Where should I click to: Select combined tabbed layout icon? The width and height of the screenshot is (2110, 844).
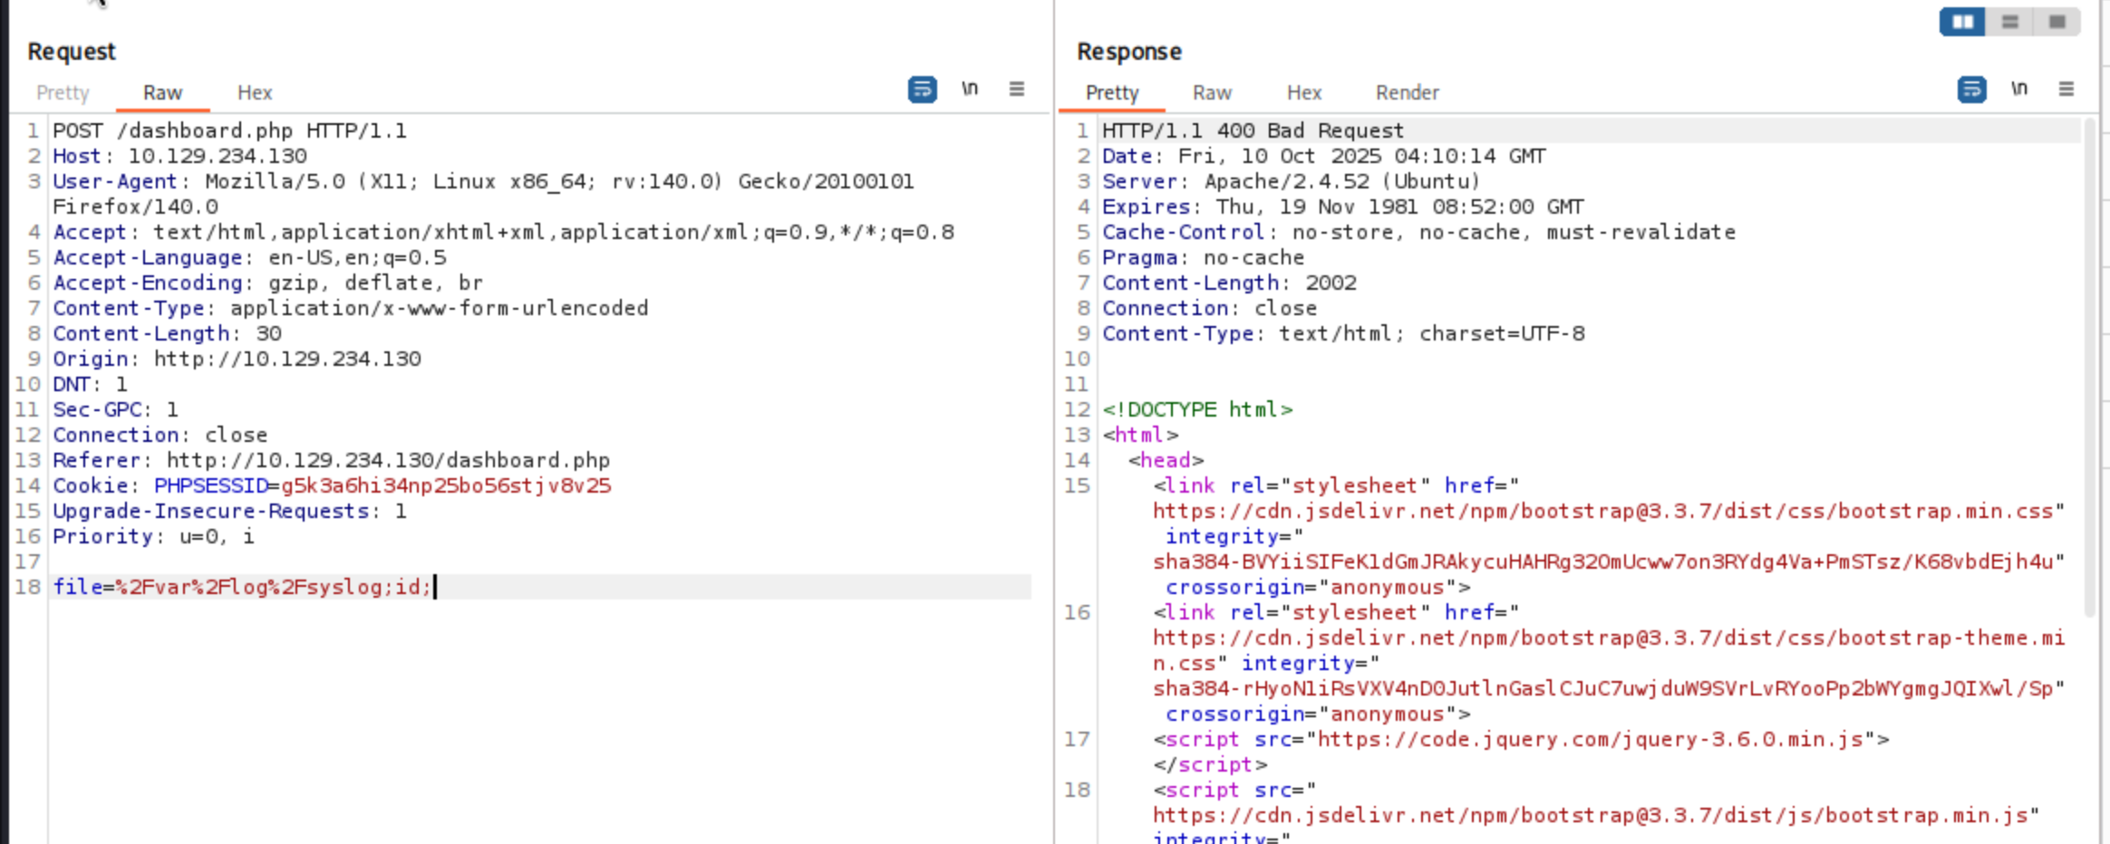2057,22
